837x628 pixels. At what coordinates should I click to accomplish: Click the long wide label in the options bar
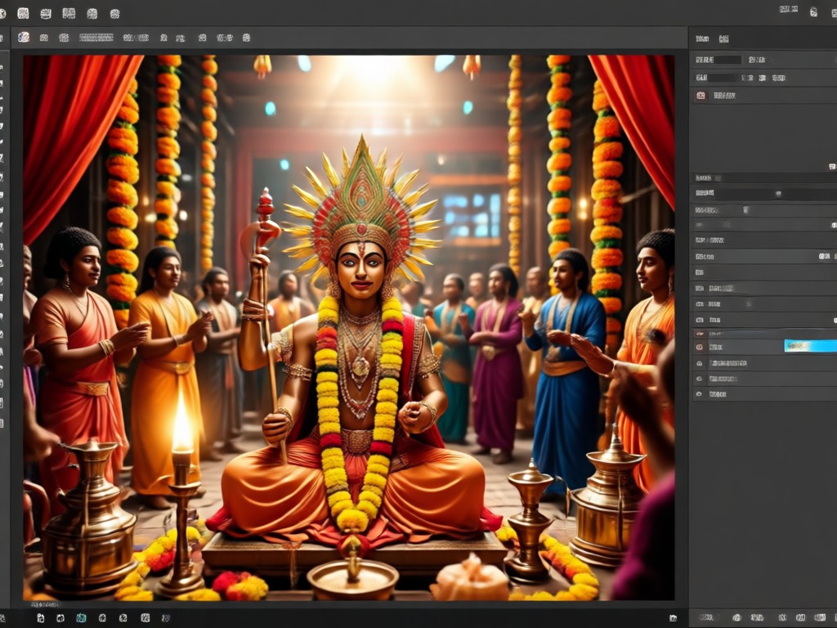coord(96,38)
